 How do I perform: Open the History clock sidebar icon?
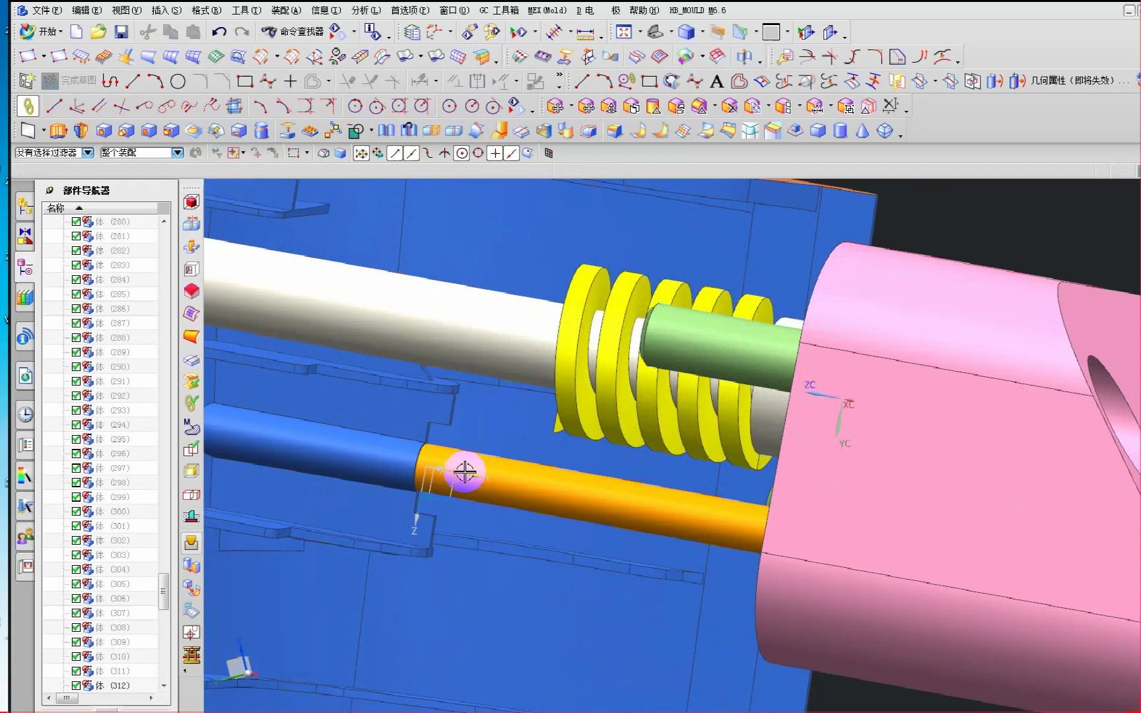pos(25,414)
